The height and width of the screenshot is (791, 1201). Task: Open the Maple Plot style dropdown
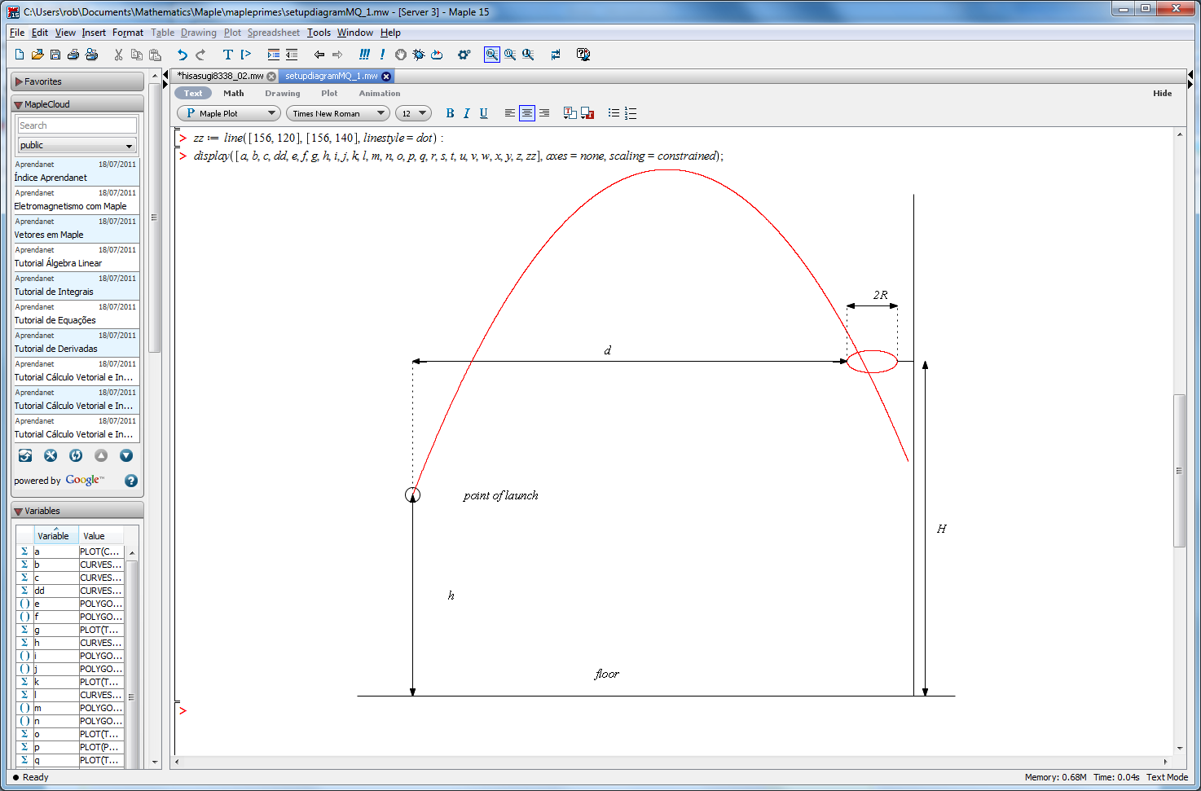(x=229, y=113)
